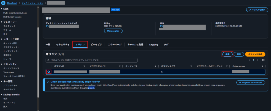
Task: Open 概要 in sidebar
Action: [x=5, y=99]
